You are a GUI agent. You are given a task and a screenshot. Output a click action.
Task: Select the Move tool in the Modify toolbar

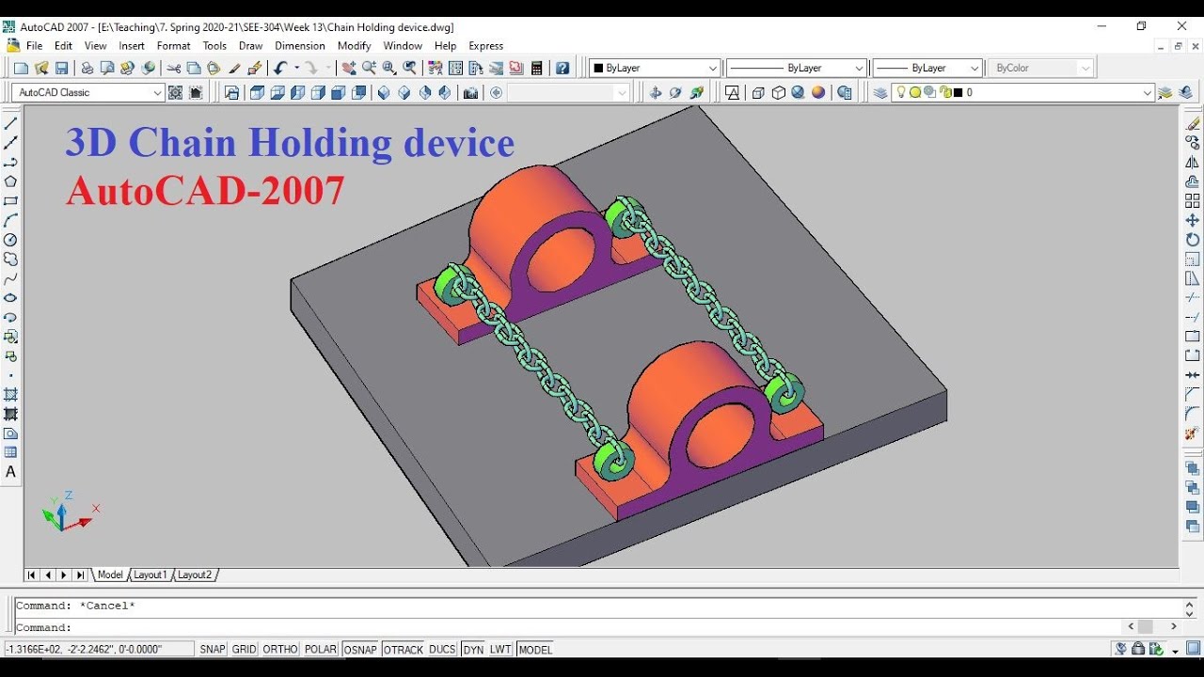[1193, 220]
